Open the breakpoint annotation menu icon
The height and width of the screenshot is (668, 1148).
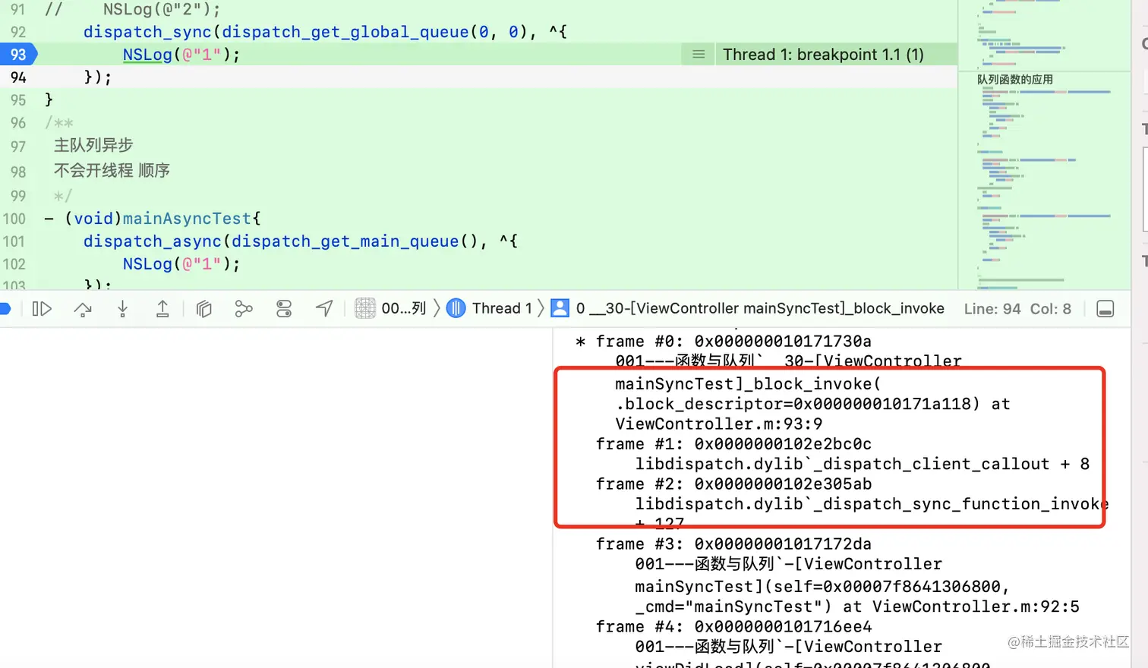pyautogui.click(x=699, y=55)
